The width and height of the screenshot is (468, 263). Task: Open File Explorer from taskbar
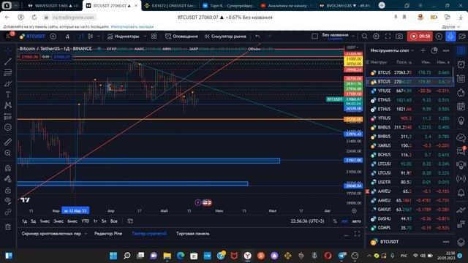(167, 256)
